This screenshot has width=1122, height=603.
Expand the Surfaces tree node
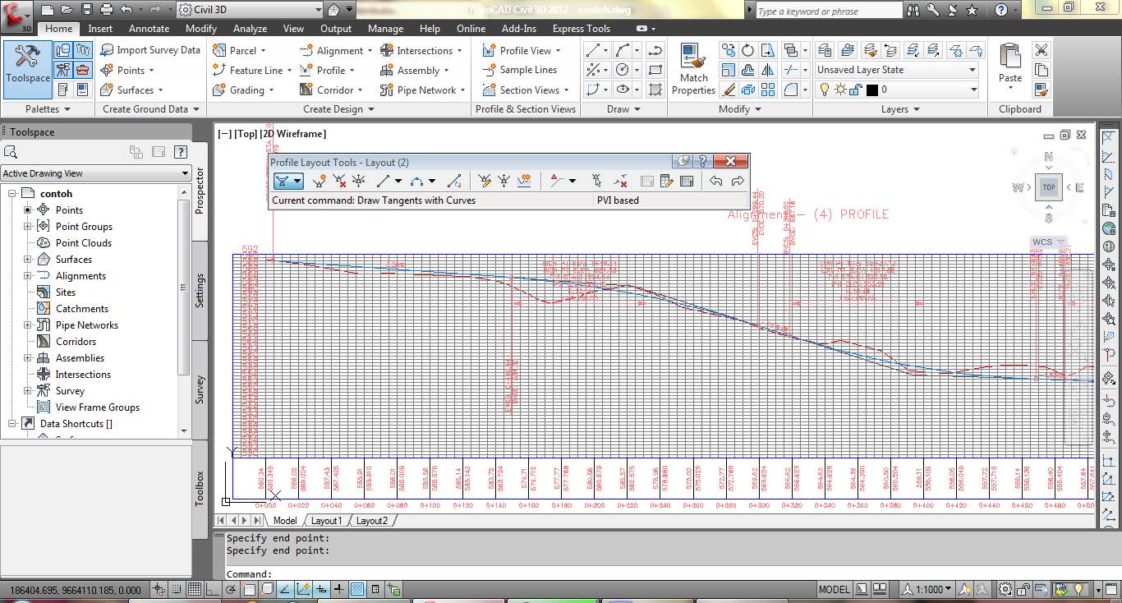click(27, 260)
